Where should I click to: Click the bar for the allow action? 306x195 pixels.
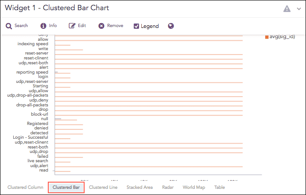coord(148,40)
